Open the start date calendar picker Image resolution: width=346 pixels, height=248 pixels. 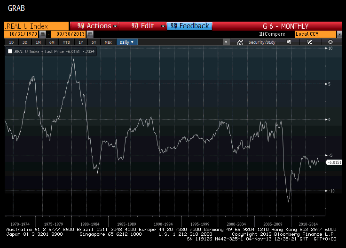43,34
